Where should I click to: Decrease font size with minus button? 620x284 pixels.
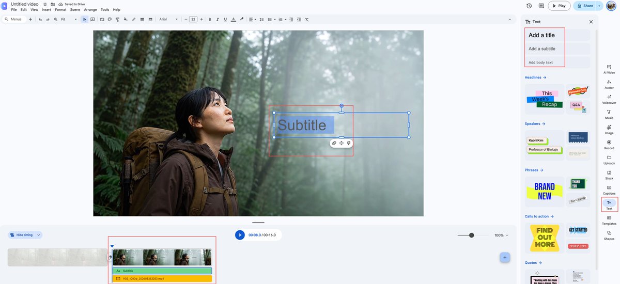point(186,19)
